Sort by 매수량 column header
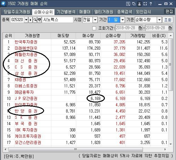Screen dimensions: 176x160 click(x=88, y=36)
